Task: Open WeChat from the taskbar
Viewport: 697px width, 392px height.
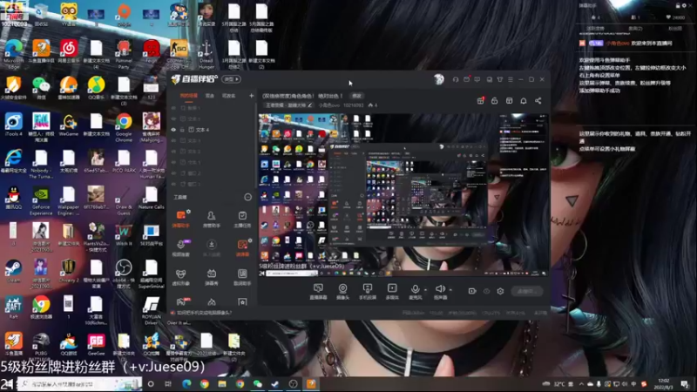Action: [258, 383]
